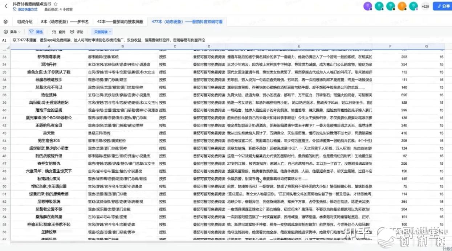Select column C header
The width and height of the screenshot is (452, 251).
[175, 46]
